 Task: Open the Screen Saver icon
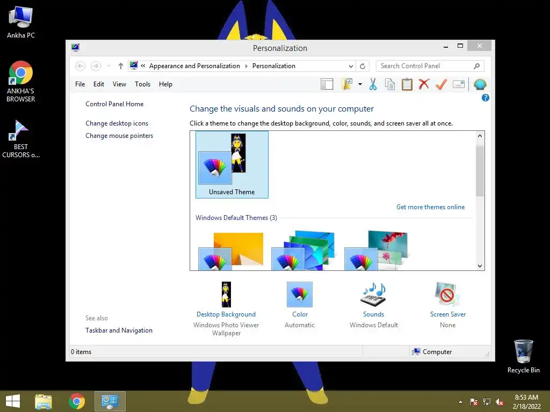point(447,295)
